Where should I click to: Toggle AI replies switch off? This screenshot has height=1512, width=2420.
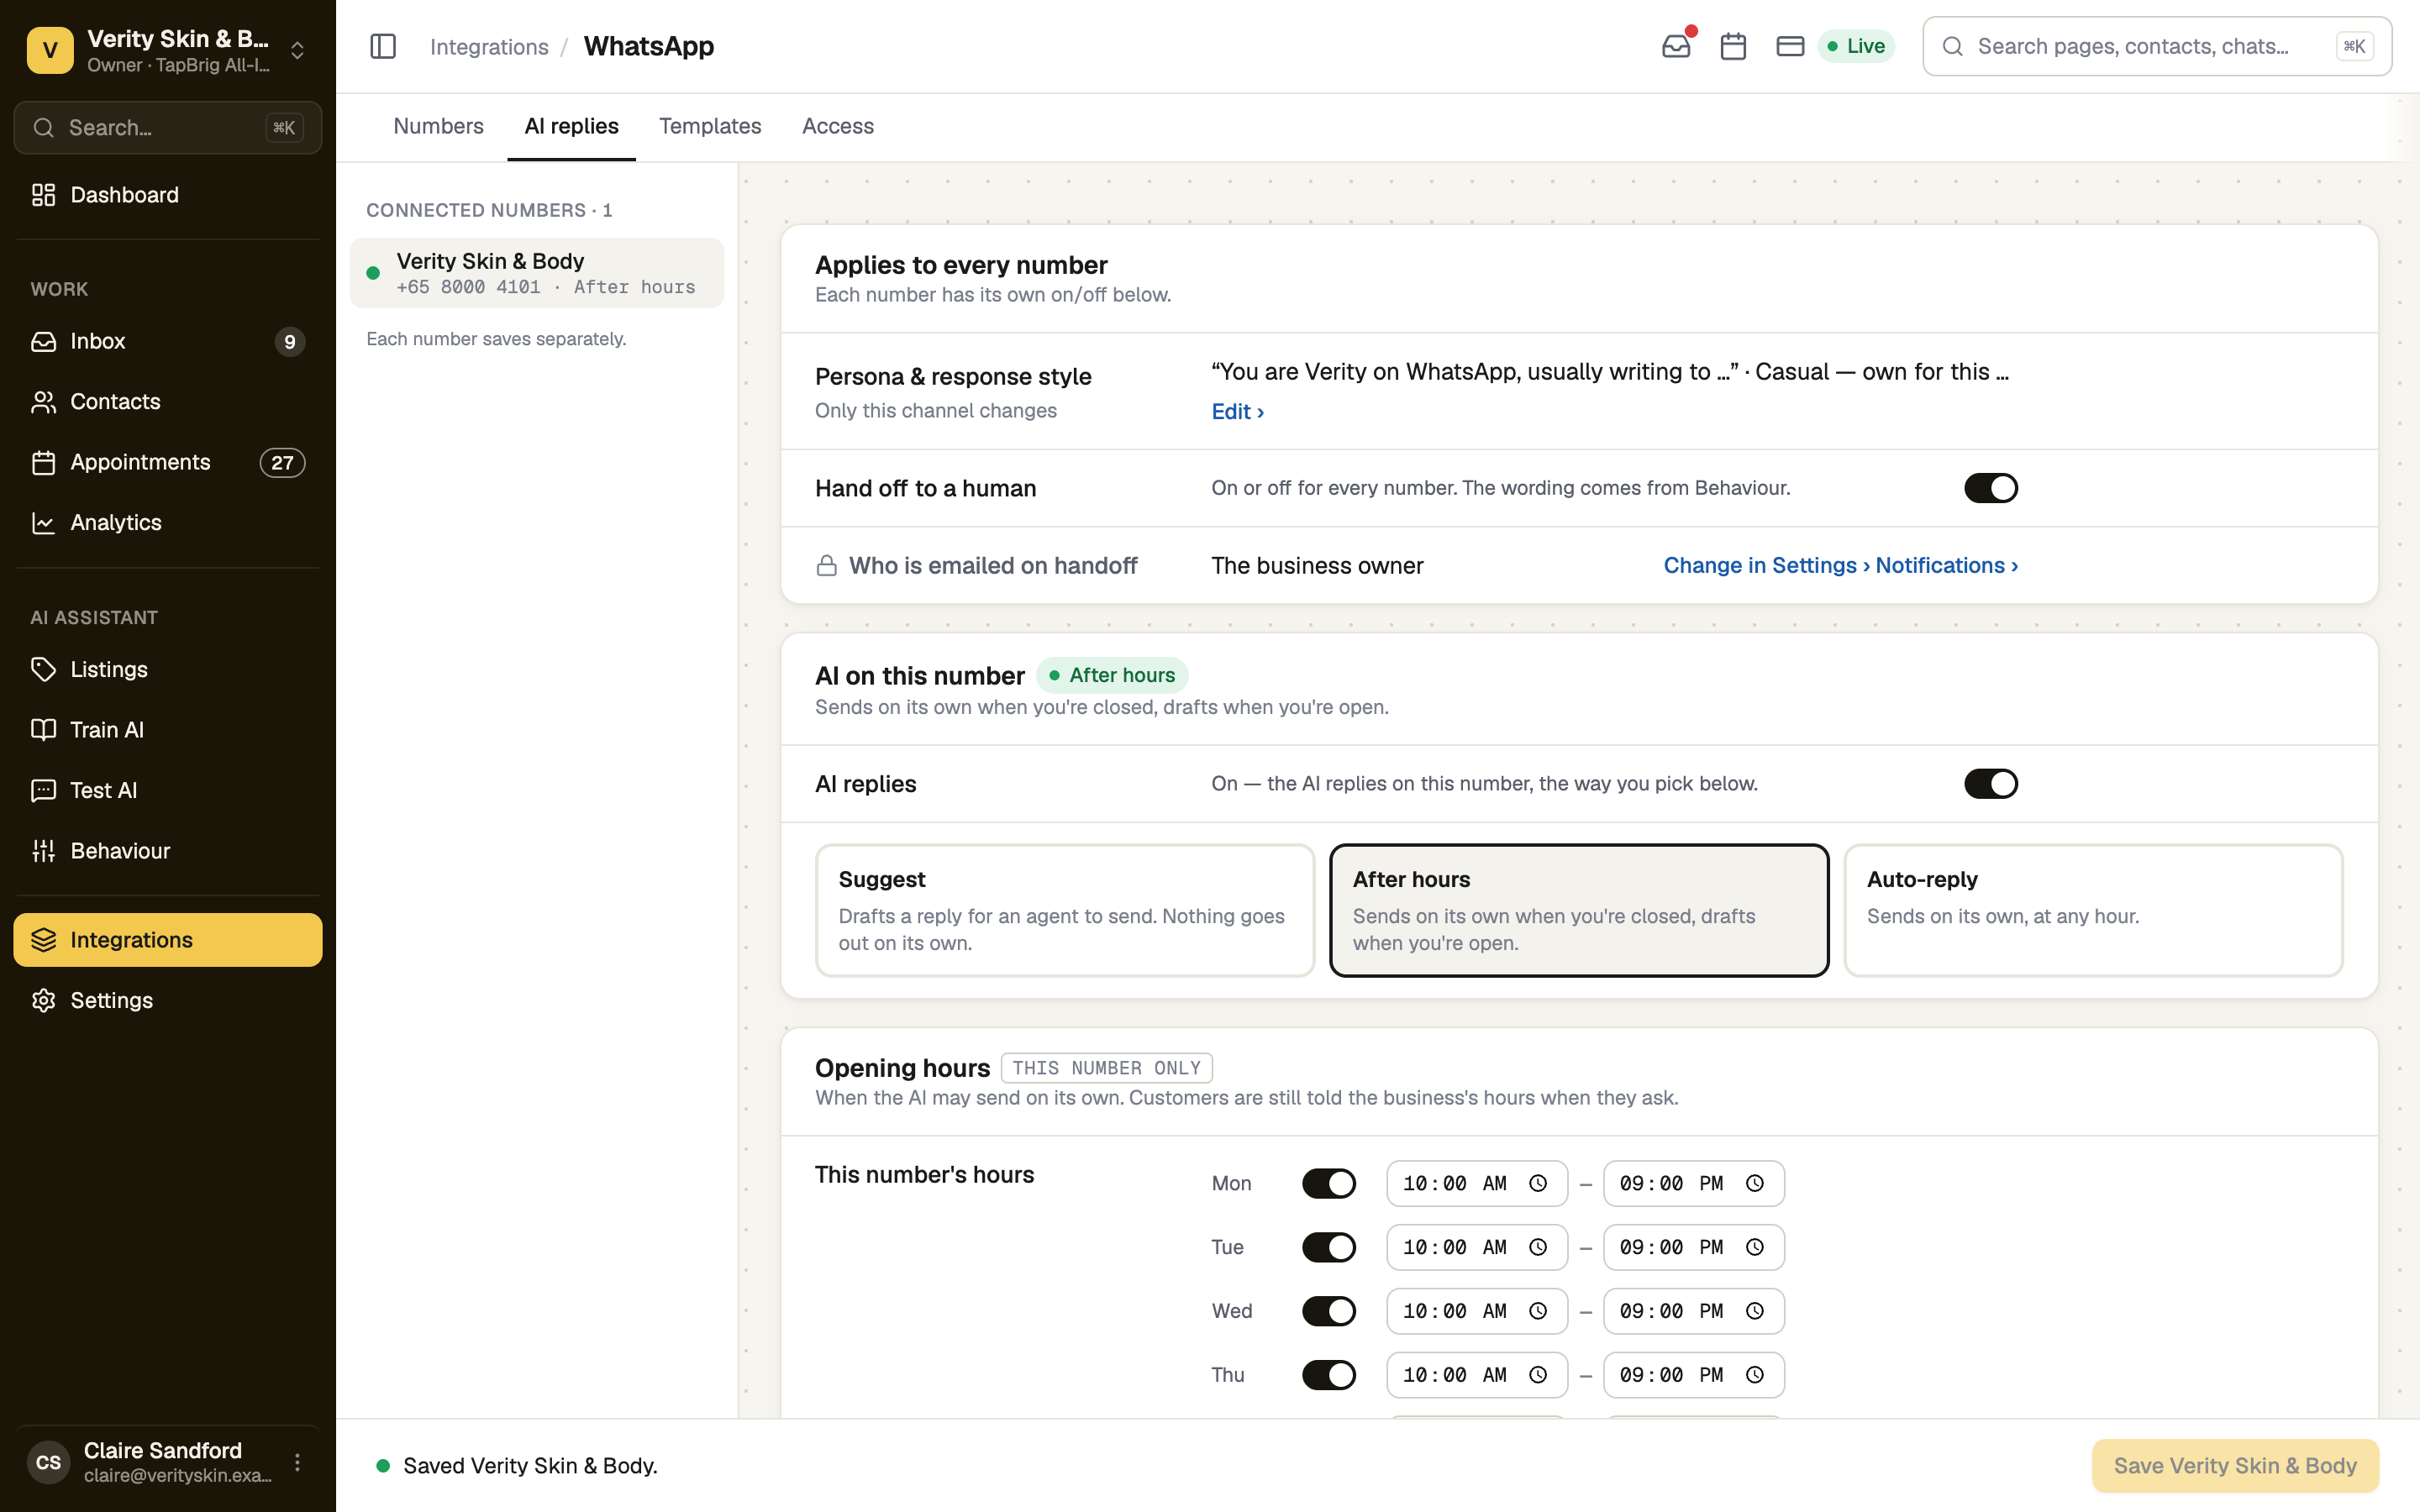click(x=1990, y=784)
